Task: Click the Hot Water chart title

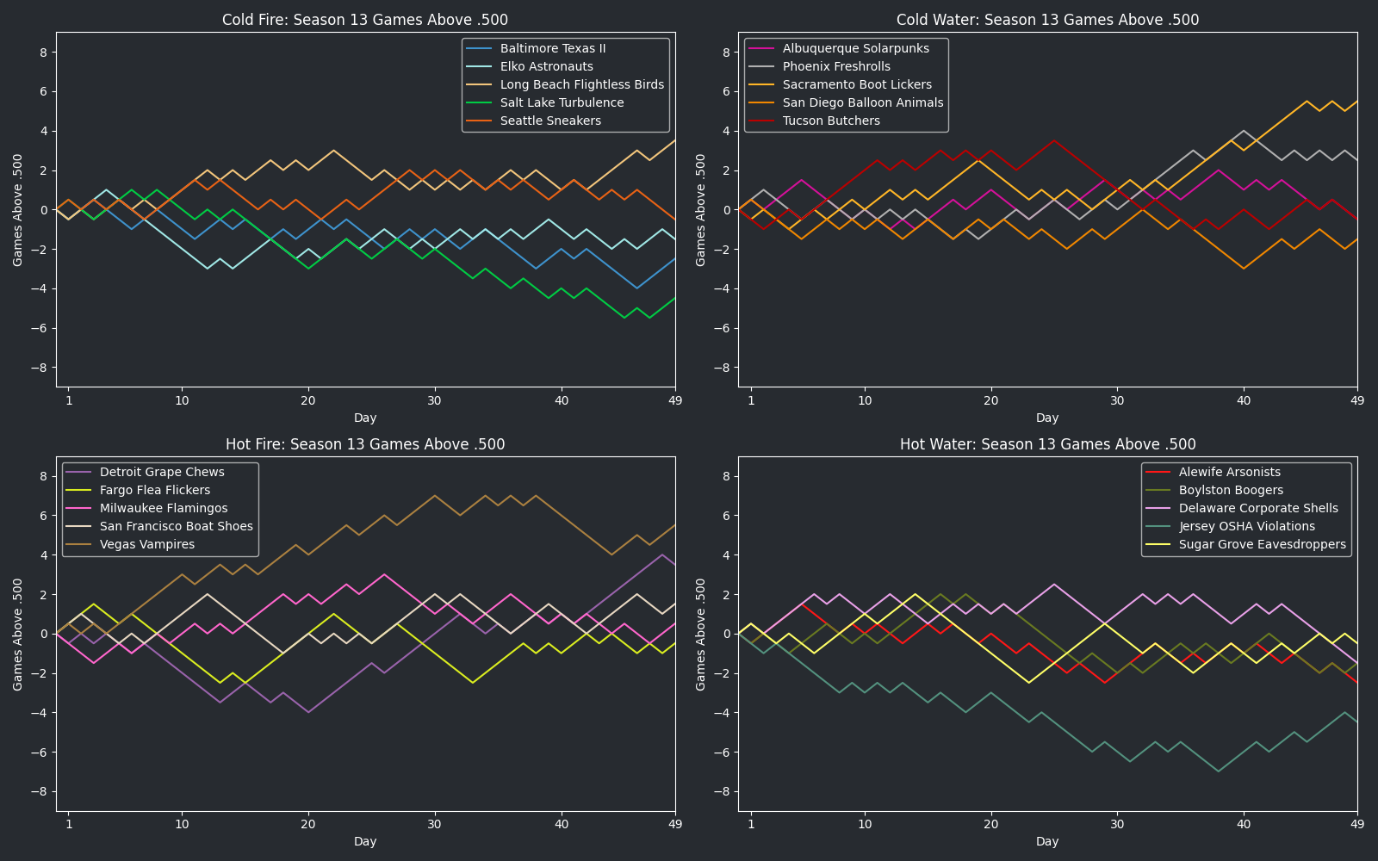Action: pos(1047,444)
